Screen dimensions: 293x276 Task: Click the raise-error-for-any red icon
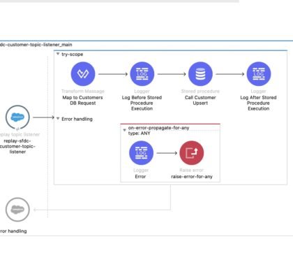pyautogui.click(x=192, y=153)
